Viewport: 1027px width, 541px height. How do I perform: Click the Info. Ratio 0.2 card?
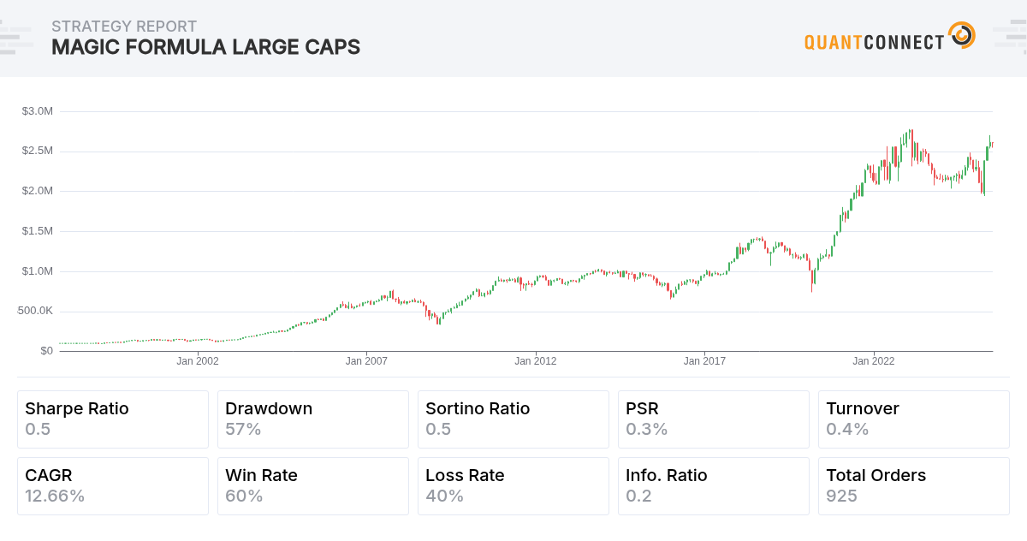(714, 486)
